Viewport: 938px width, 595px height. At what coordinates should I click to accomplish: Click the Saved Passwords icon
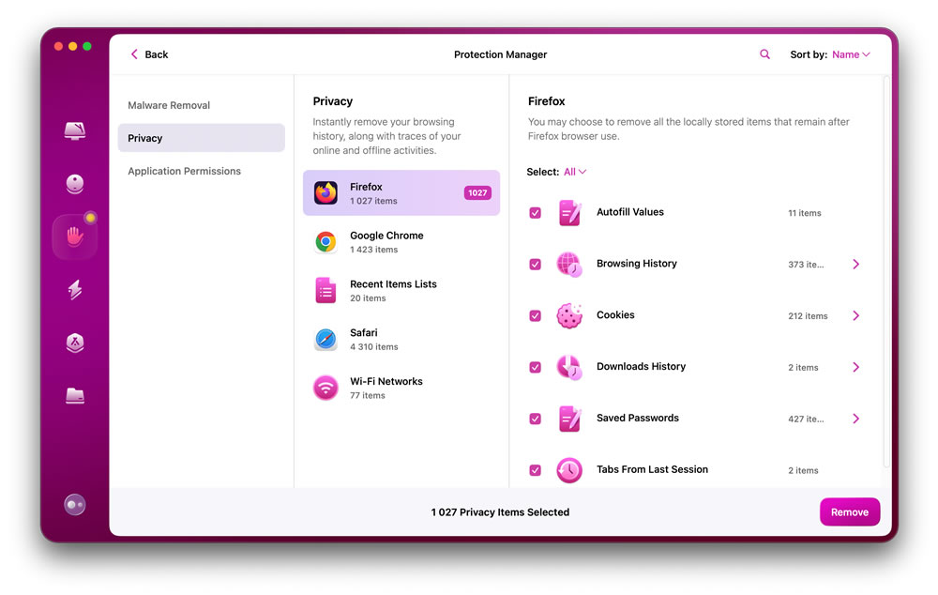pyautogui.click(x=569, y=419)
